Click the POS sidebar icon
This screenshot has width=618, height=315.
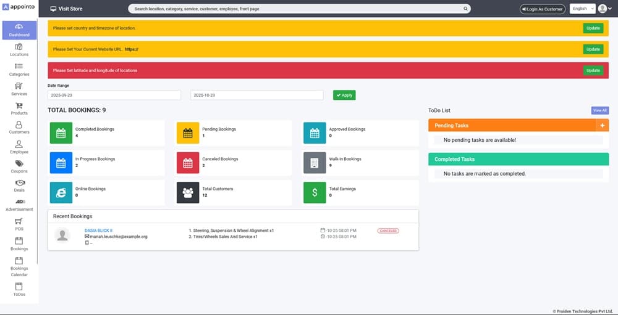[x=19, y=221]
